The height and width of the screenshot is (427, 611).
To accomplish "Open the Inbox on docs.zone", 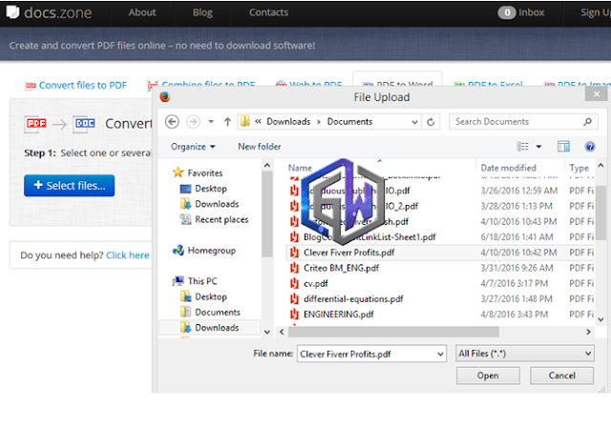I will (x=521, y=12).
